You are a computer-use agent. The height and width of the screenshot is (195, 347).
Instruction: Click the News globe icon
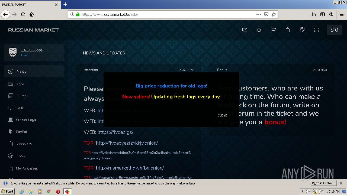click(x=11, y=71)
